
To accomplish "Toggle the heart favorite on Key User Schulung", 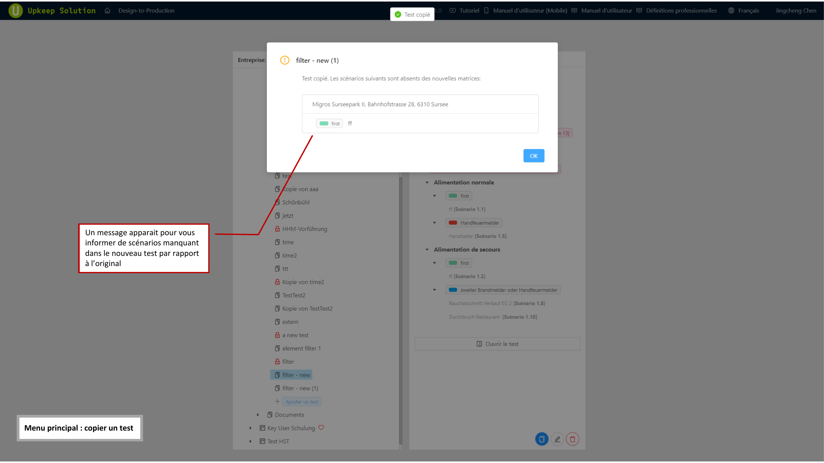I will [321, 428].
